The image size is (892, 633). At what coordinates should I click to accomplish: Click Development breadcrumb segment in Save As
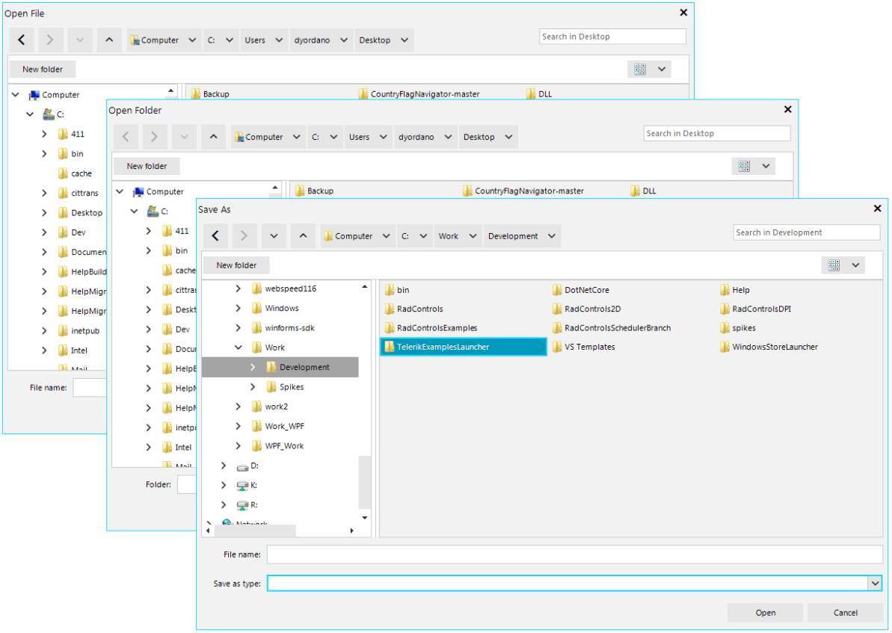coord(513,236)
